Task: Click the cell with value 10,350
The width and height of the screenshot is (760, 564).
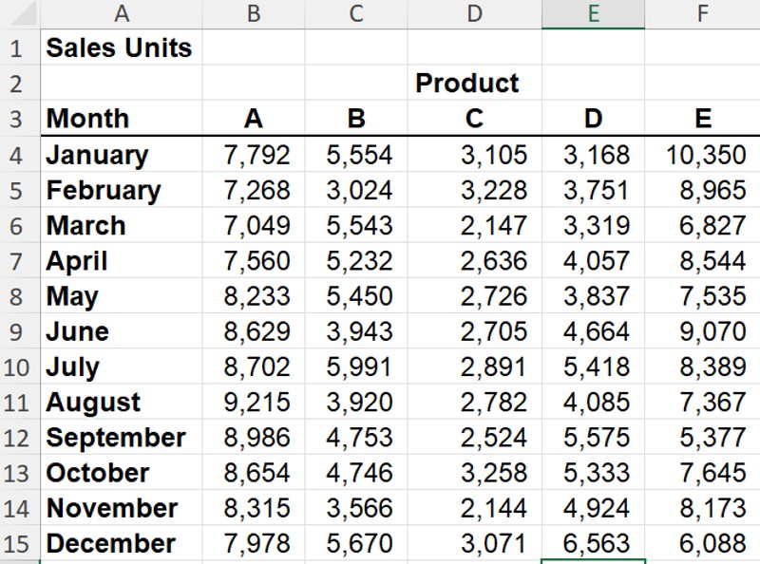Action: click(x=702, y=154)
